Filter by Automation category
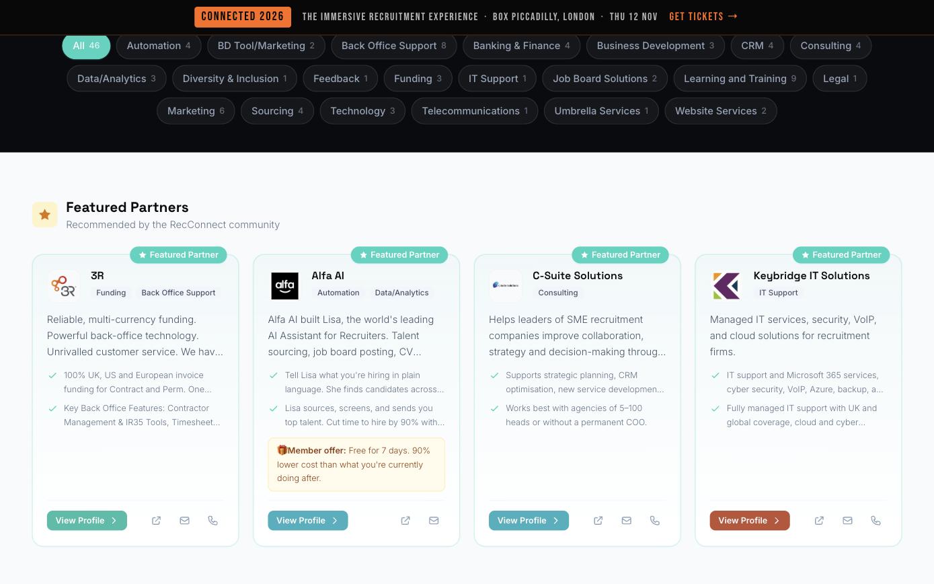Viewport: 934px width, 584px height. click(x=159, y=46)
